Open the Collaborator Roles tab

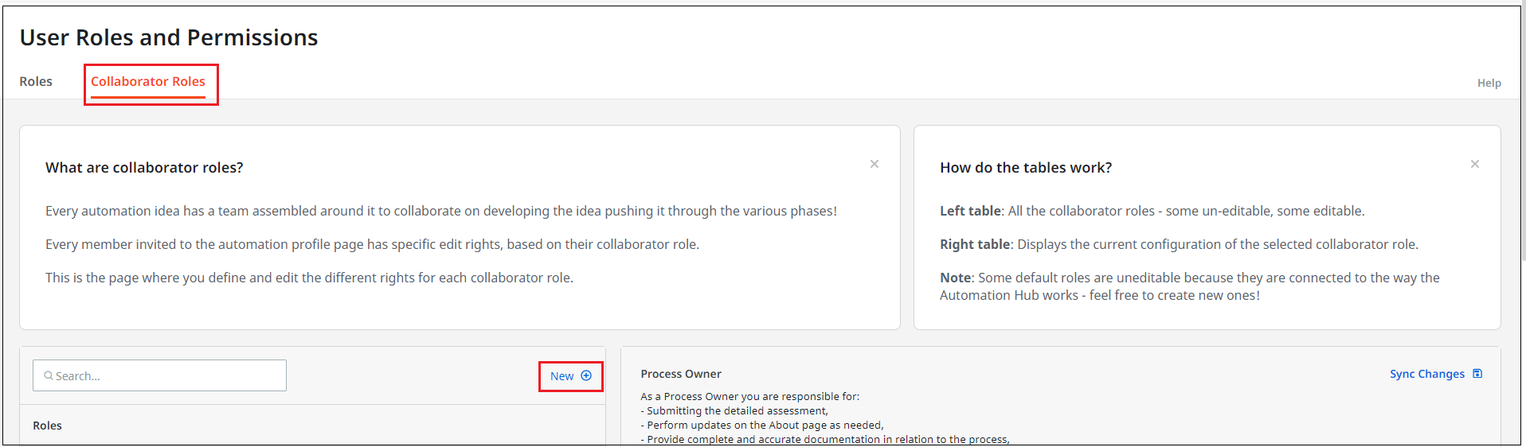click(x=148, y=81)
